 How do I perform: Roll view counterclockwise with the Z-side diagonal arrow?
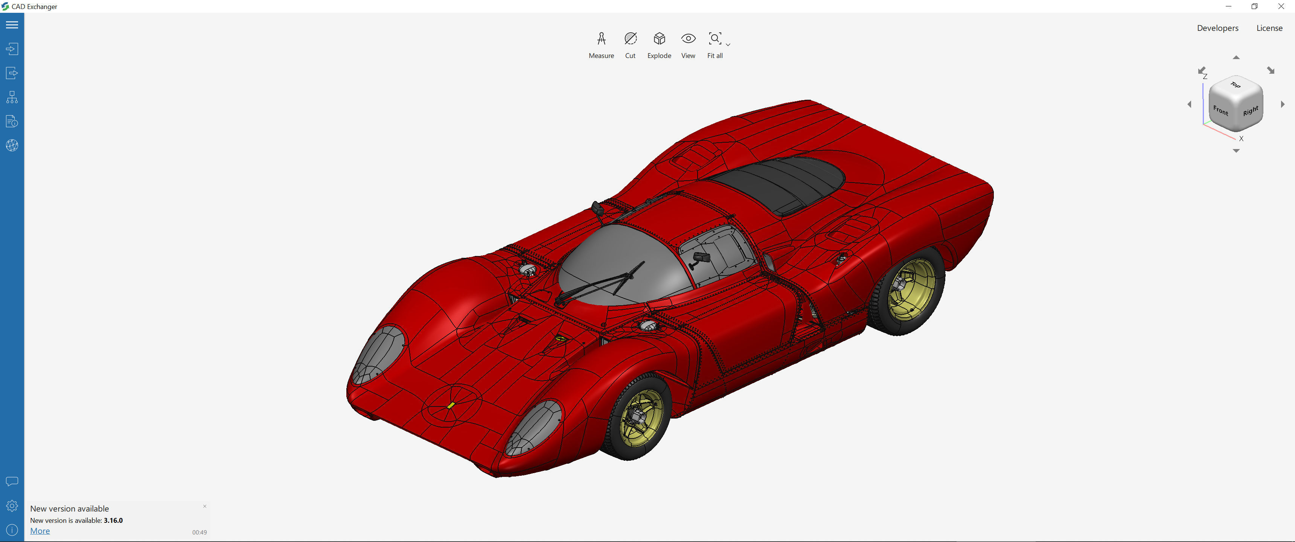(1202, 70)
